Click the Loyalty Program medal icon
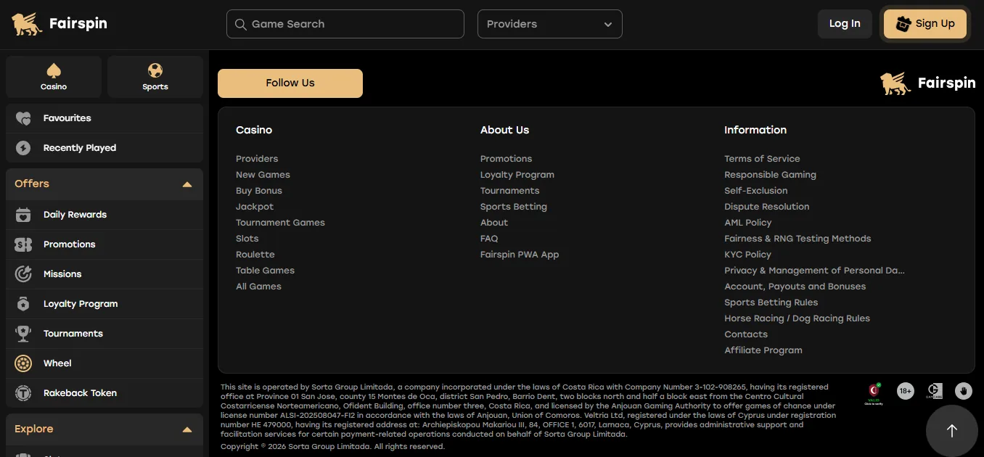Screen dimensions: 984x457 (x=23, y=304)
